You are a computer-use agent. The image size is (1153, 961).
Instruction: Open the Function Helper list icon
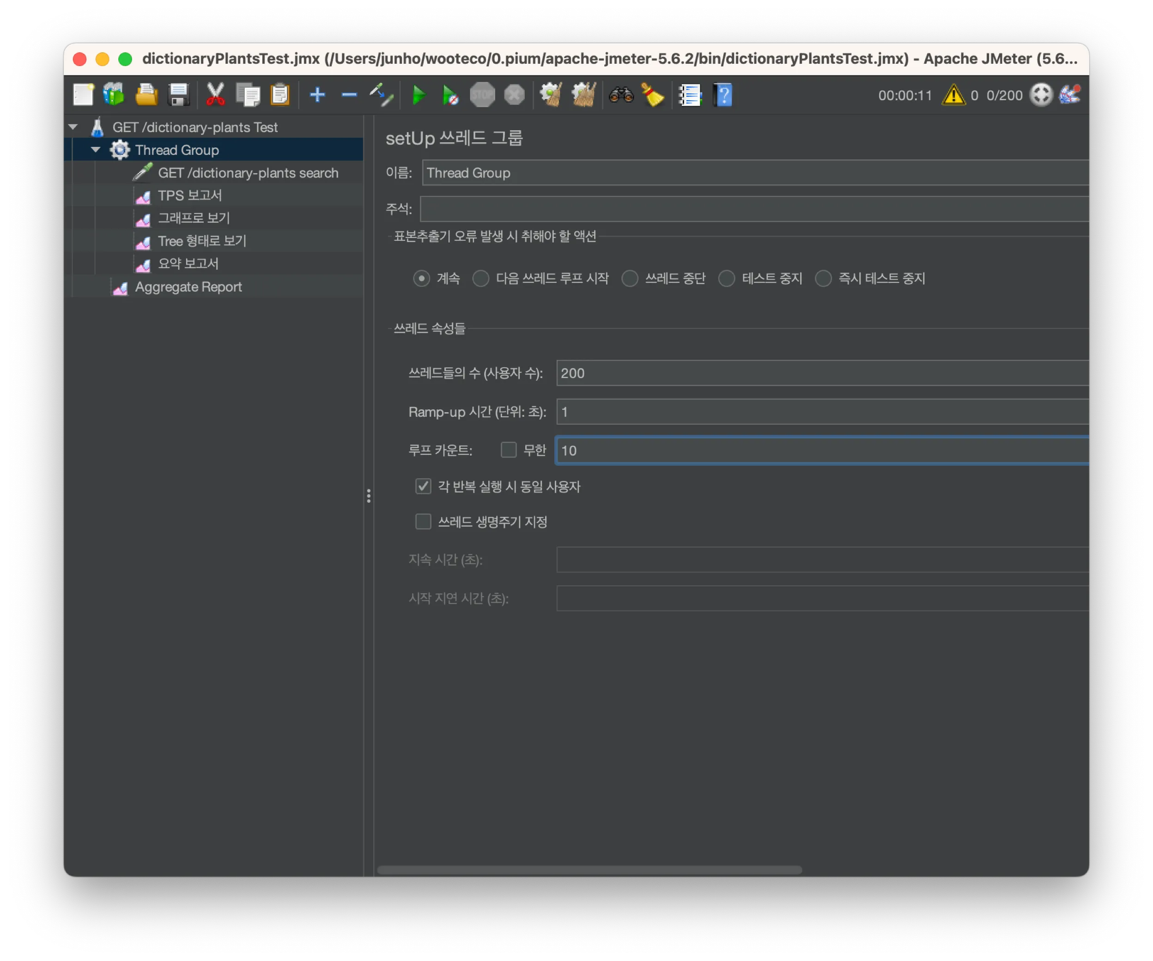(x=690, y=96)
